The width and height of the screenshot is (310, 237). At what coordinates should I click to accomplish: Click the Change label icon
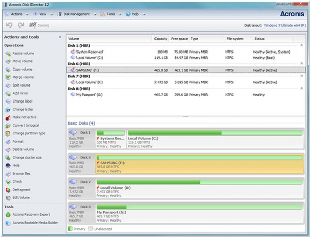pyautogui.click(x=8, y=101)
